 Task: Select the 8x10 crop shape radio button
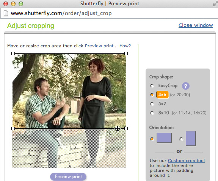[x=152, y=113]
